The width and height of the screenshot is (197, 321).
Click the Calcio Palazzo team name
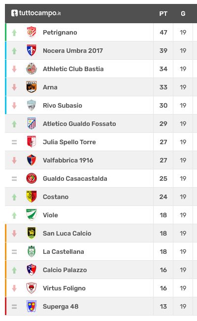(x=65, y=270)
